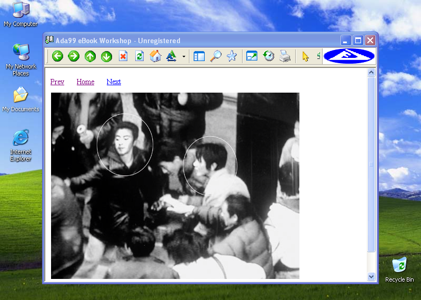Click the scrollbar down arrow
Viewport: 421px width, 300px height.
point(371,276)
